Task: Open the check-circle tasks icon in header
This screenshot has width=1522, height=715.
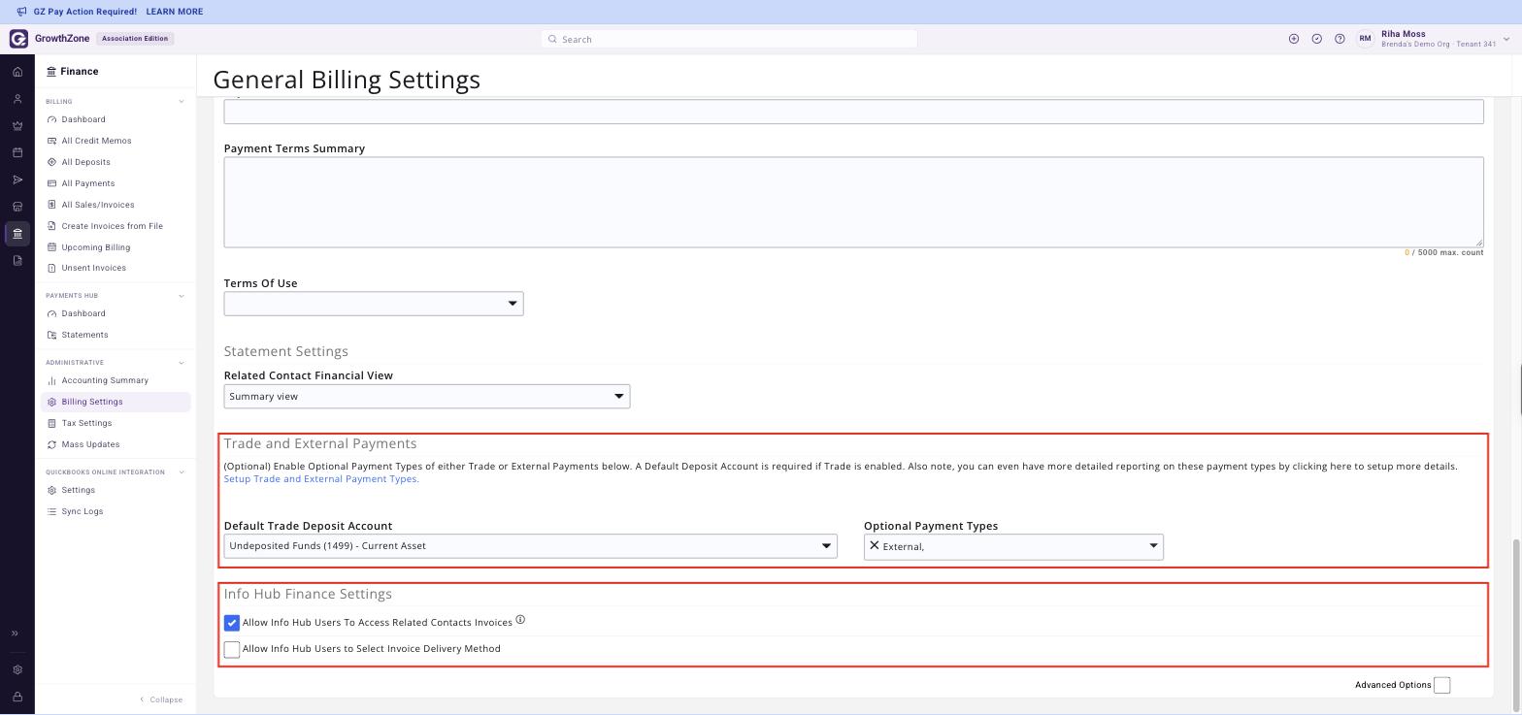Action: tap(1316, 39)
